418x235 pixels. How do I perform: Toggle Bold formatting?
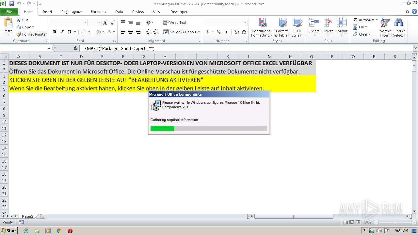coord(55,32)
